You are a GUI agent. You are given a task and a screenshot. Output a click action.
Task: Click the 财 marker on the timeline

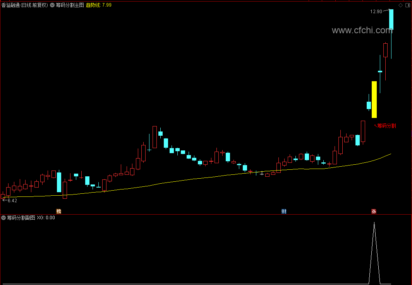pyautogui.click(x=284, y=211)
